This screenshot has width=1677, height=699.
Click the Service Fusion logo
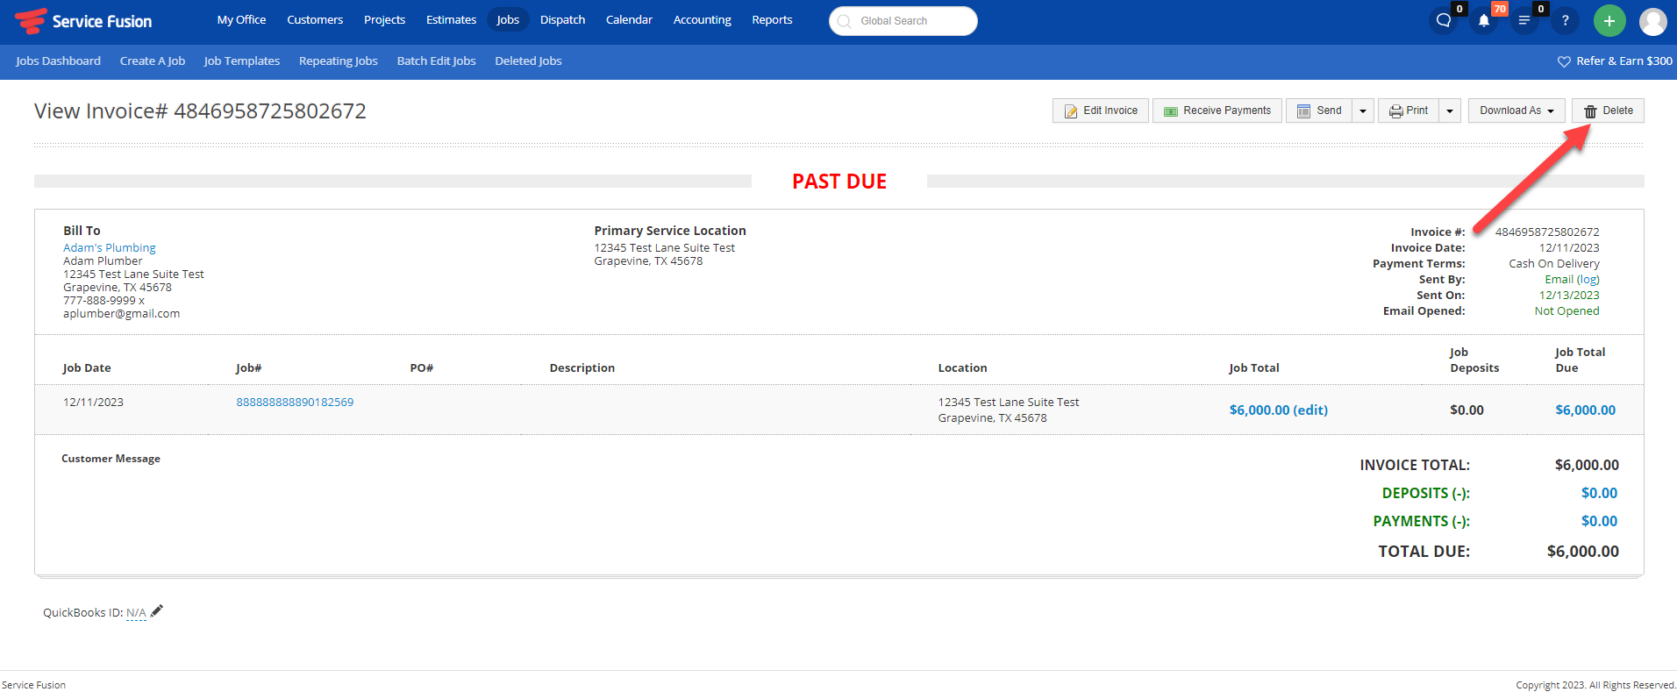click(x=84, y=21)
